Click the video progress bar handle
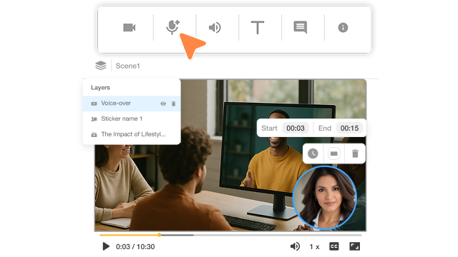This screenshot has width=458, height=257. pos(159,235)
